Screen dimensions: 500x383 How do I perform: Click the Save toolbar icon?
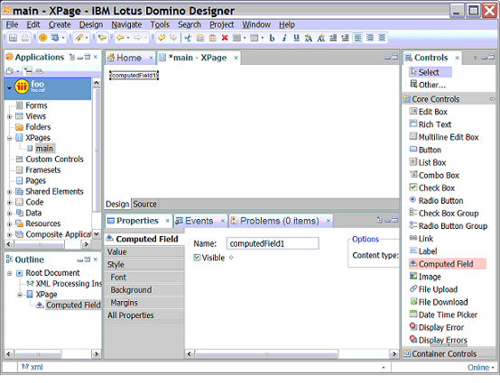click(x=13, y=38)
